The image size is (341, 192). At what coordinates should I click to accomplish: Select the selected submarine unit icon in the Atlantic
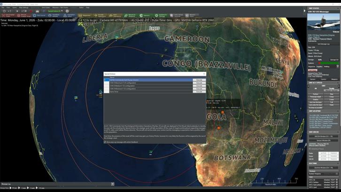tap(101, 92)
